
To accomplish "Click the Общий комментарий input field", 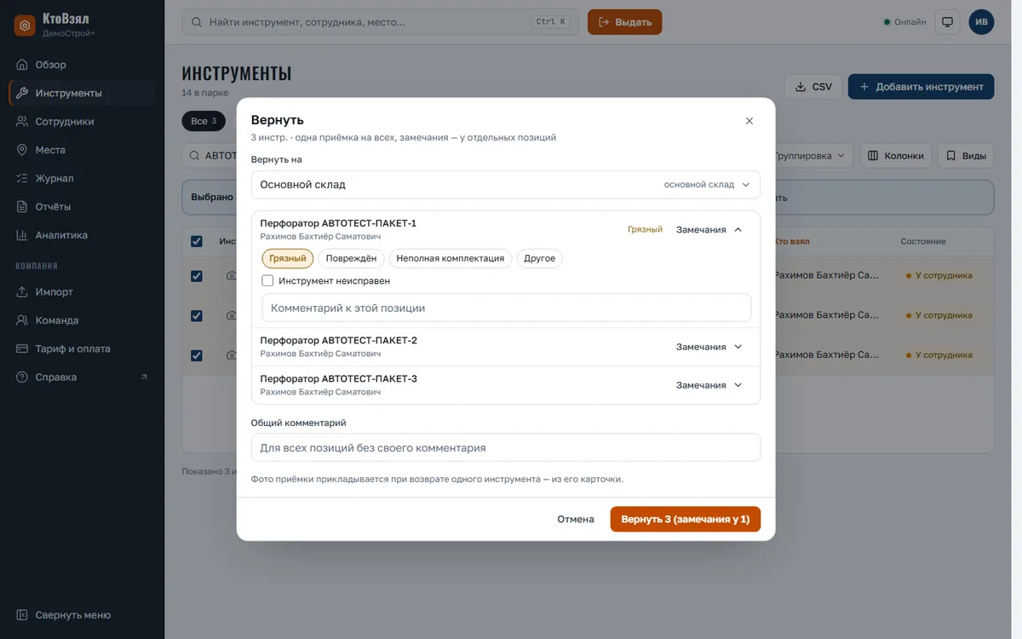I will (x=506, y=447).
